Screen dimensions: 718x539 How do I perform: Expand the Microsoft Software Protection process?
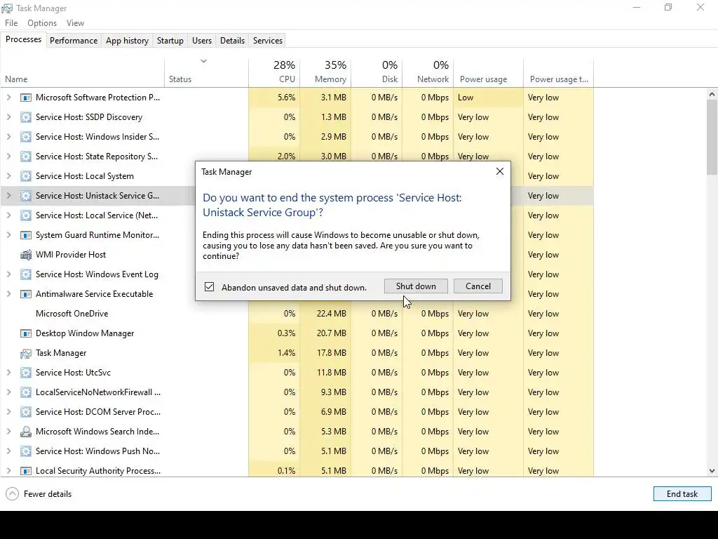click(x=8, y=97)
